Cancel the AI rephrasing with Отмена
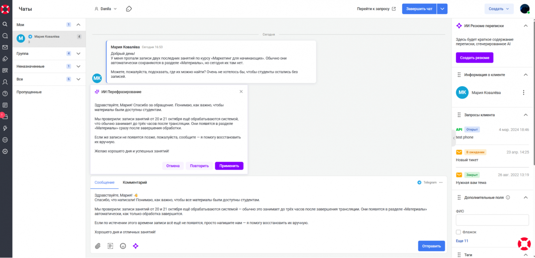This screenshot has width=535, height=258. coord(173,166)
